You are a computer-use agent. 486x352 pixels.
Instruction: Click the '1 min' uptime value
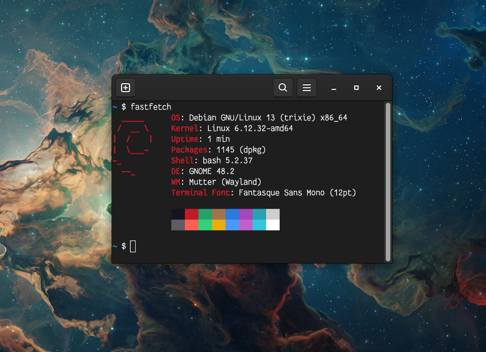pos(219,139)
